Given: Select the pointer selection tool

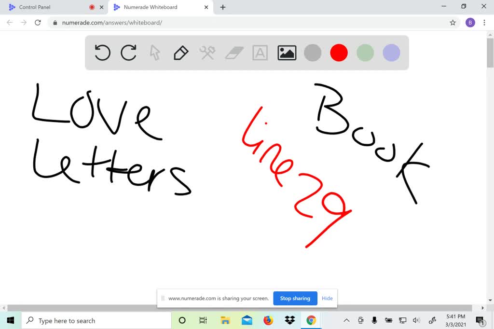Looking at the screenshot, I should (155, 53).
